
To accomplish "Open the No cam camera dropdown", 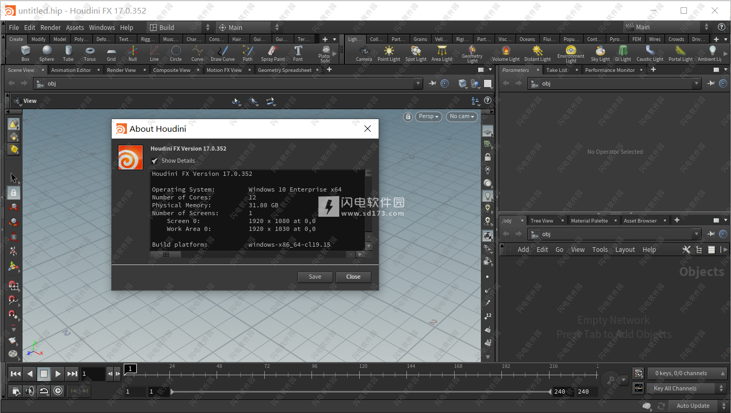I will coord(462,117).
